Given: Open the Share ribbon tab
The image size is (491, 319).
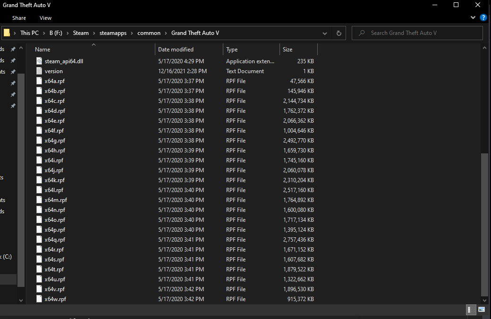Looking at the screenshot, I should (x=19, y=18).
